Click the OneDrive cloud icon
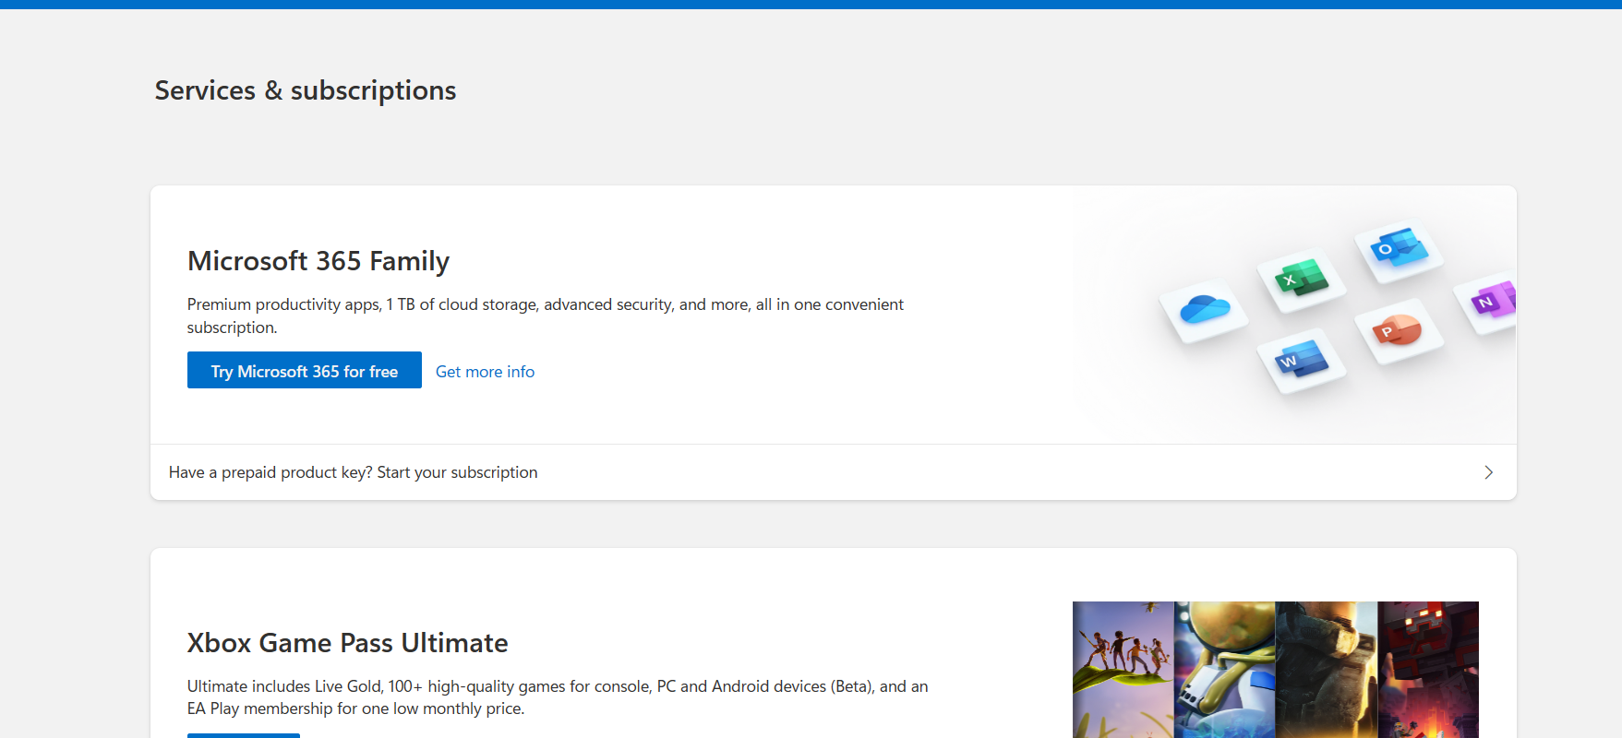 click(1204, 309)
